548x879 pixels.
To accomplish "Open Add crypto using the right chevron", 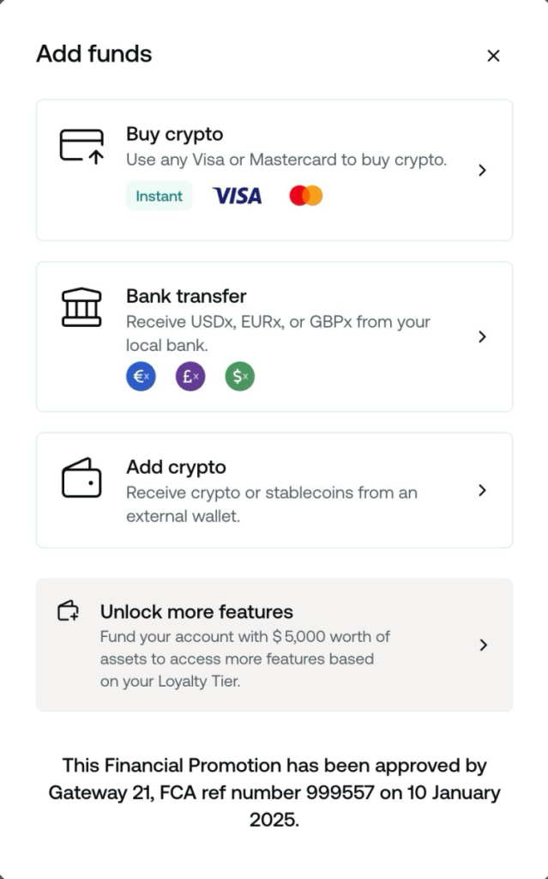I will [483, 490].
